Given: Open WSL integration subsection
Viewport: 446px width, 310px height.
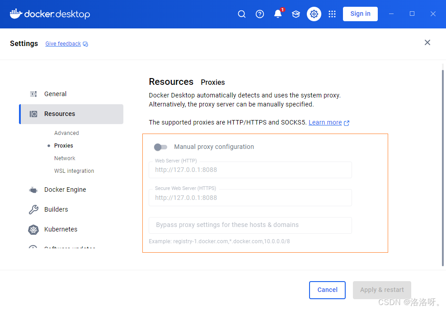Looking at the screenshot, I should click(74, 171).
